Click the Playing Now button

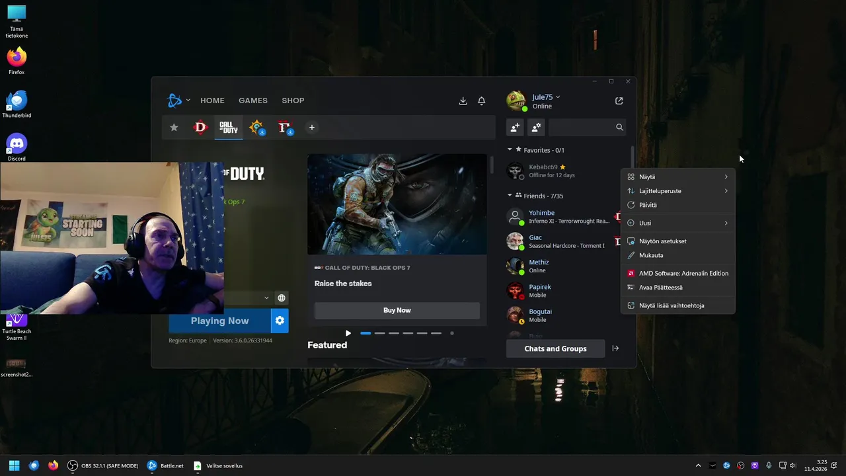(x=219, y=321)
